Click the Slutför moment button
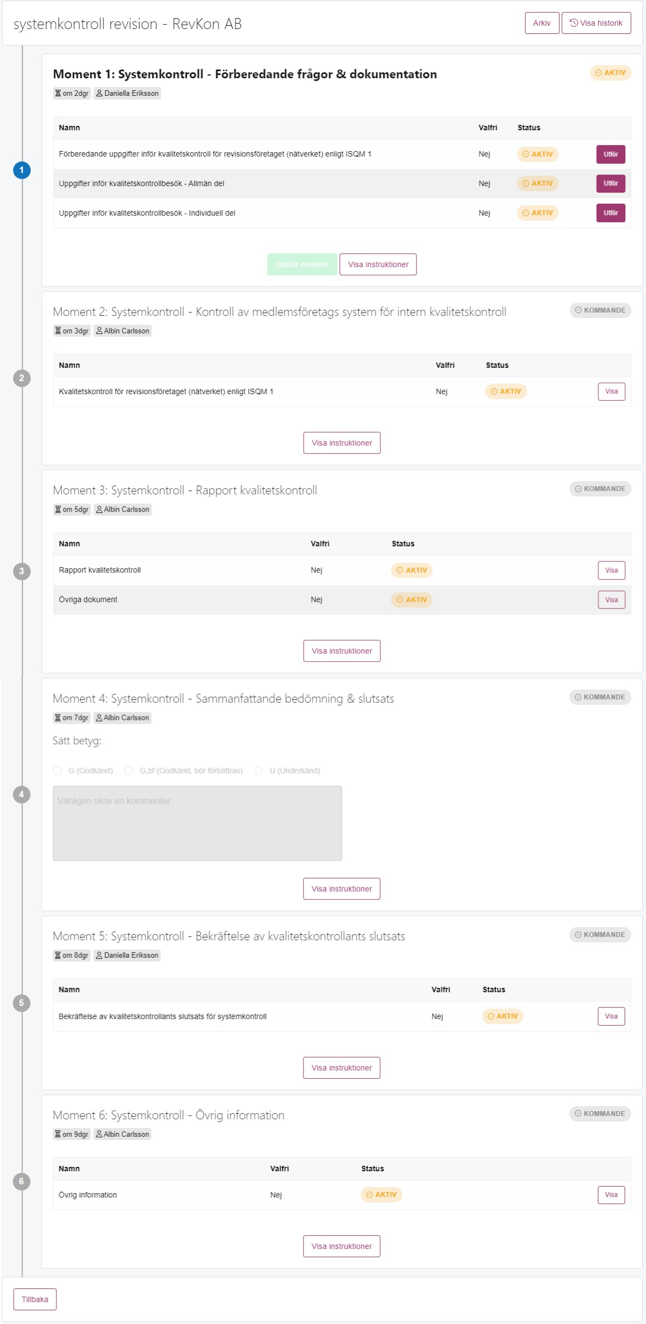Image resolution: width=646 pixels, height=1324 pixels. click(x=302, y=264)
